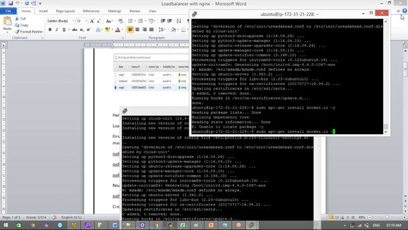The image size is (408, 230).
Task: Switch to the Page Layout tab
Action: (65, 11)
